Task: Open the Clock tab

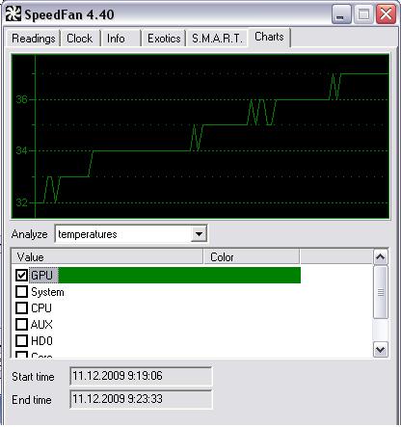Action: coord(80,39)
